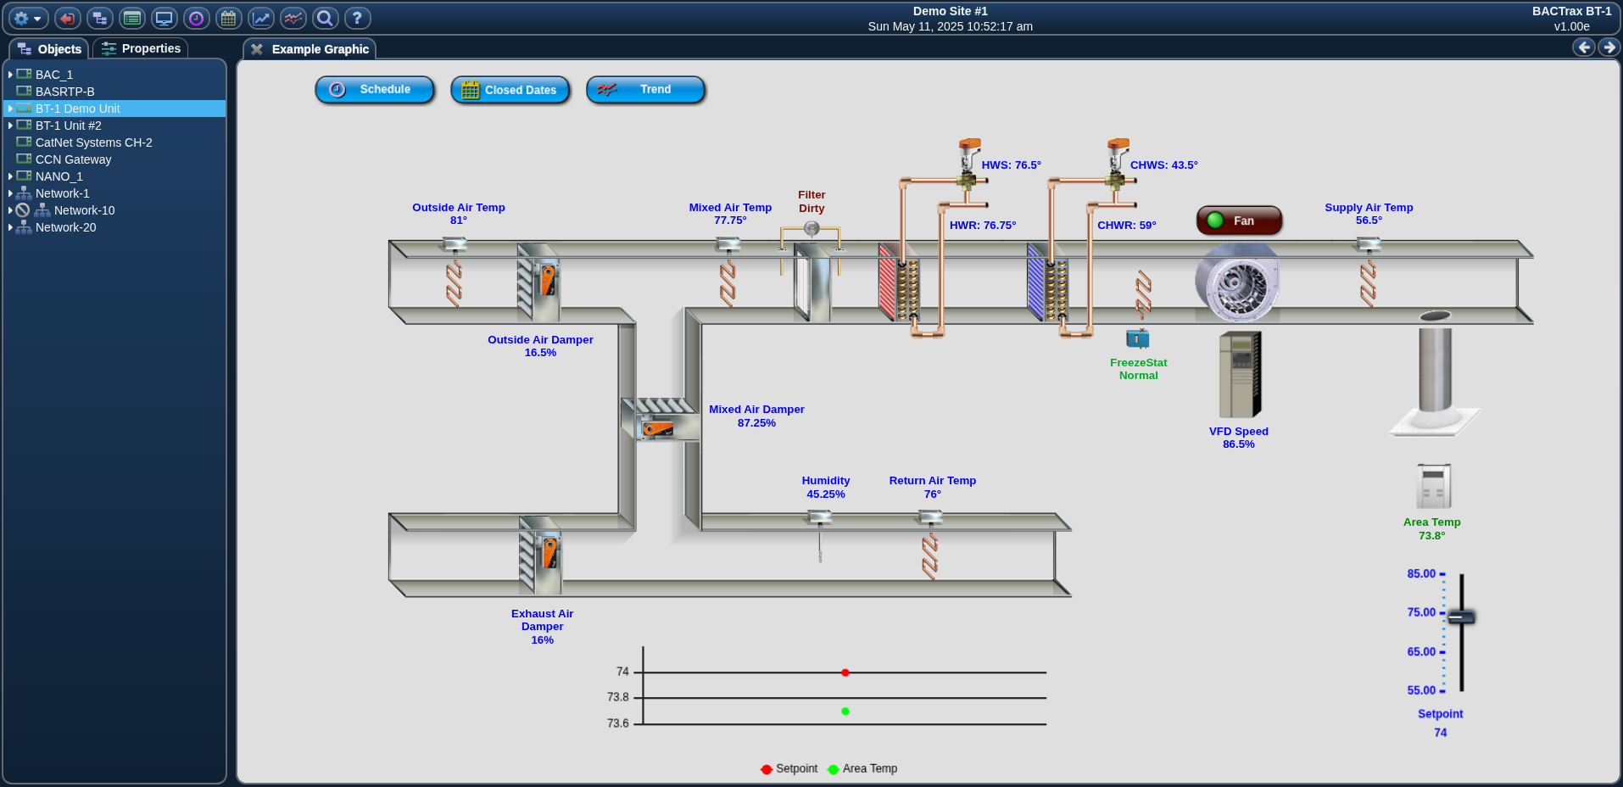Viewport: 1623px width, 787px height.
Task: Expand the Network-20 tree node
Action: pyautogui.click(x=10, y=227)
